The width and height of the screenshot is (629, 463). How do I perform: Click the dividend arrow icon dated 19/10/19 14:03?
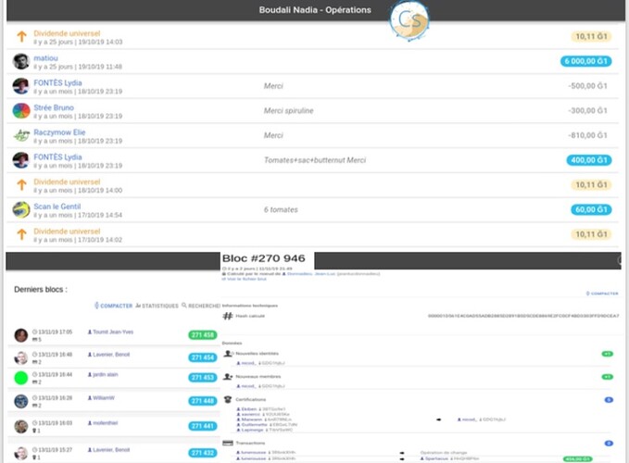point(21,37)
